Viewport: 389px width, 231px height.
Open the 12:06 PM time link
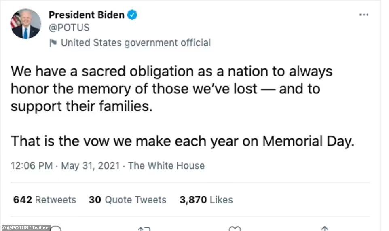31,165
